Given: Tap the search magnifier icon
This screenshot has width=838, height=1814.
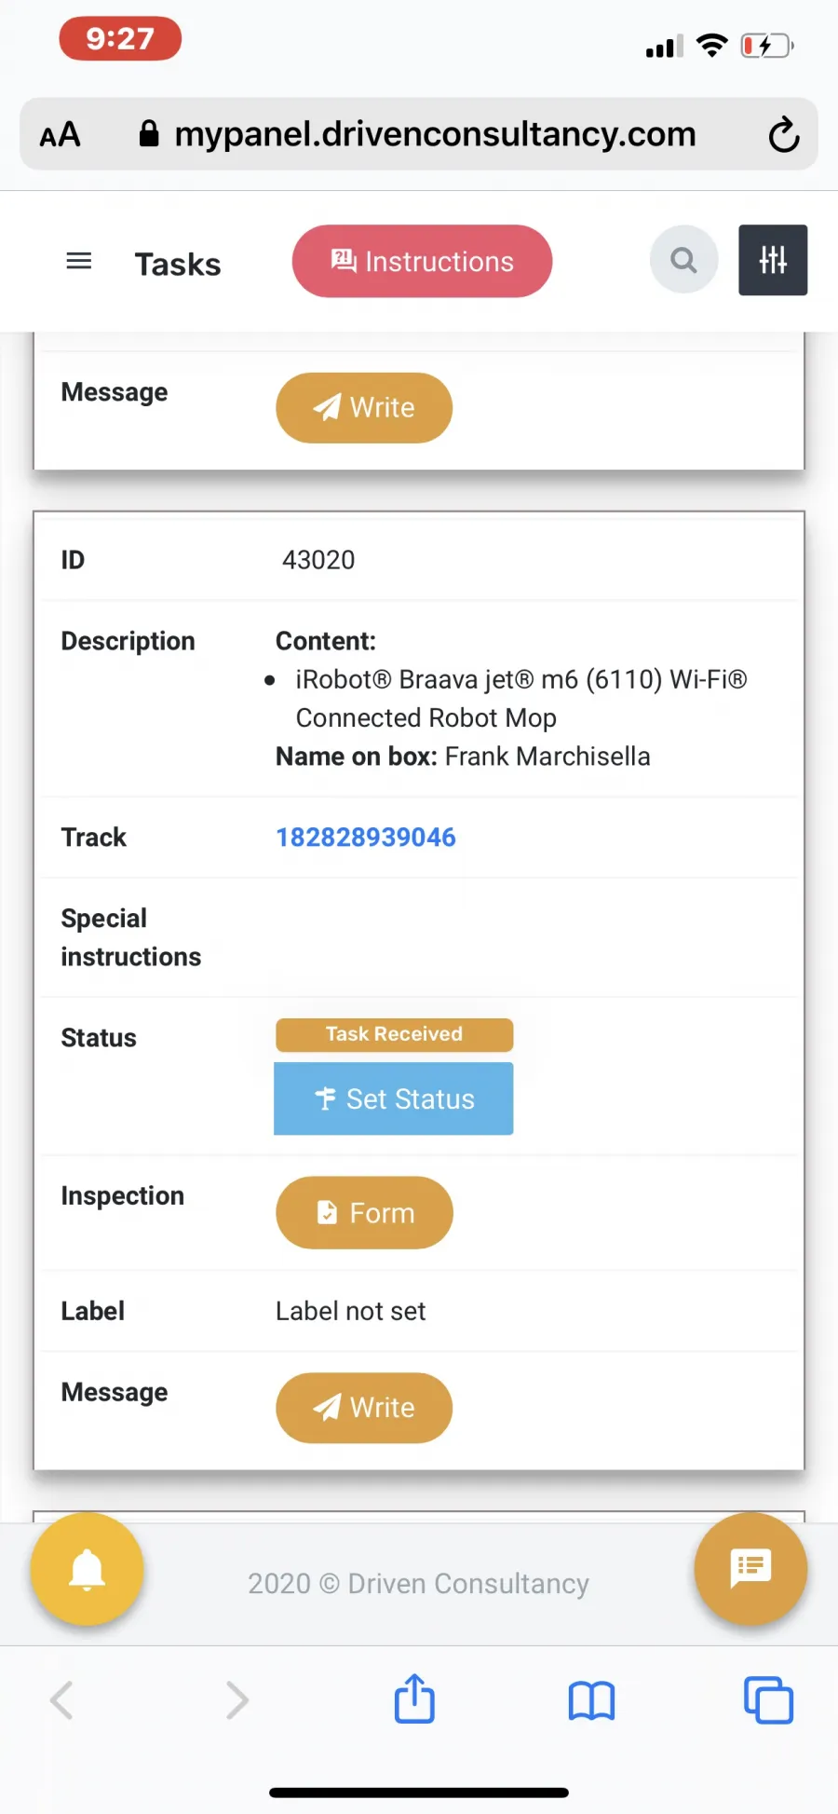Looking at the screenshot, I should (x=684, y=260).
